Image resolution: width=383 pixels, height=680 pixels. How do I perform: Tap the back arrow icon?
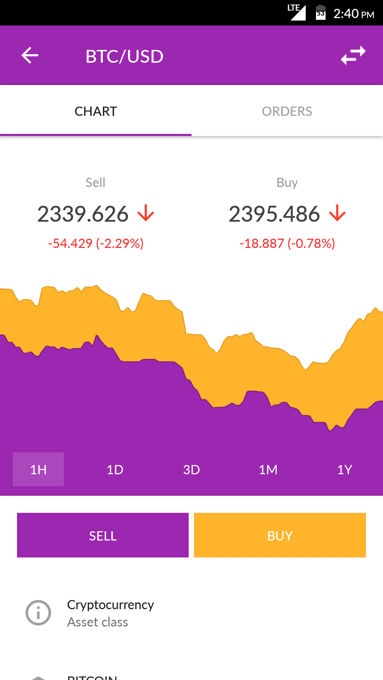(x=30, y=56)
